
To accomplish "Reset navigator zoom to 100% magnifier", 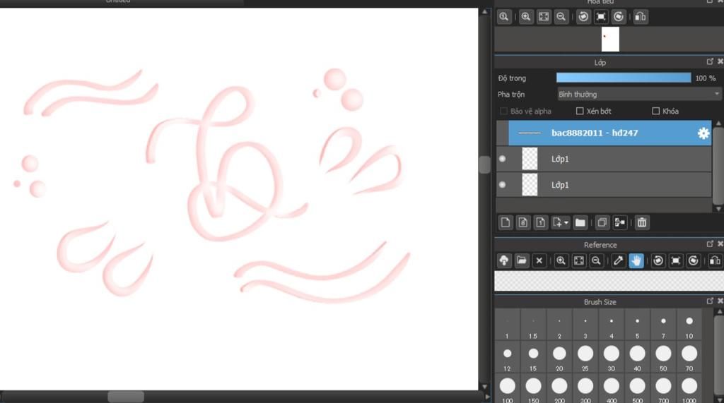I will coord(503,17).
